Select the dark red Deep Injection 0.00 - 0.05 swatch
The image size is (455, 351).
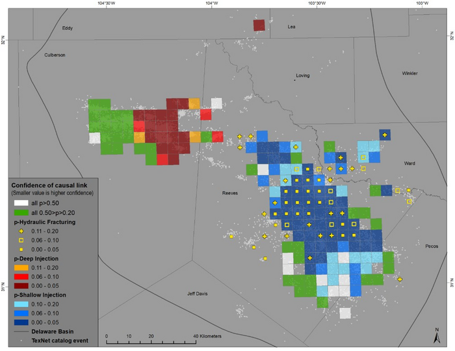[x=21, y=285]
